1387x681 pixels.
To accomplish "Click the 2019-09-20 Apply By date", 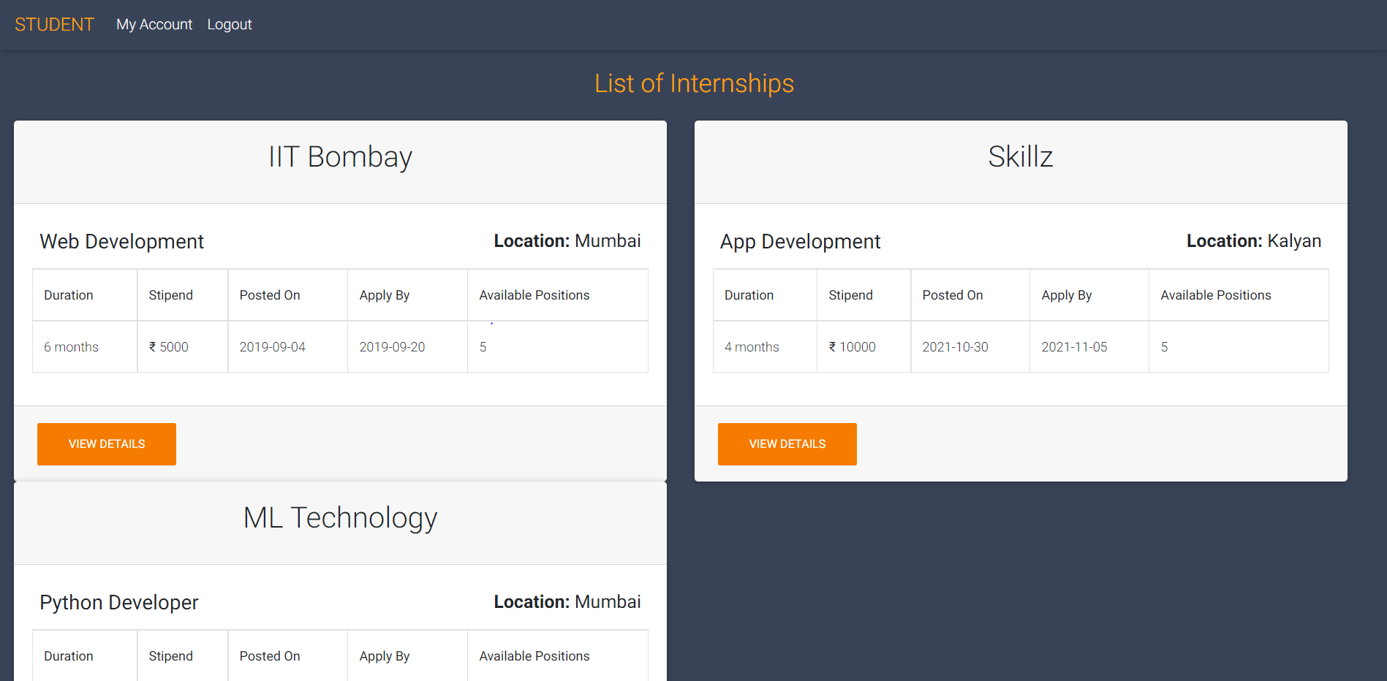I will [392, 346].
